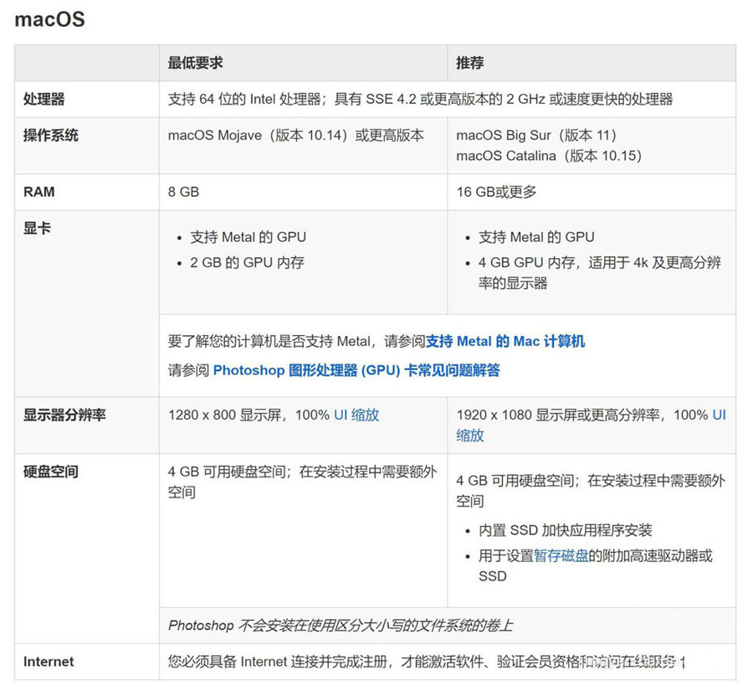Click the UI 缩放 link beside 1280 x 800
The width and height of the screenshot is (753, 686).
356,415
